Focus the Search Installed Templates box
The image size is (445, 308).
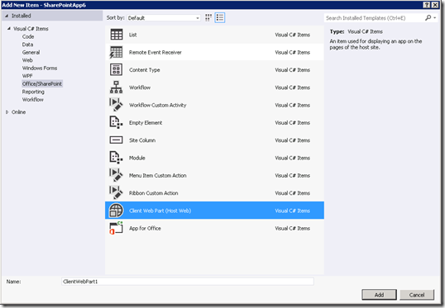[374, 18]
